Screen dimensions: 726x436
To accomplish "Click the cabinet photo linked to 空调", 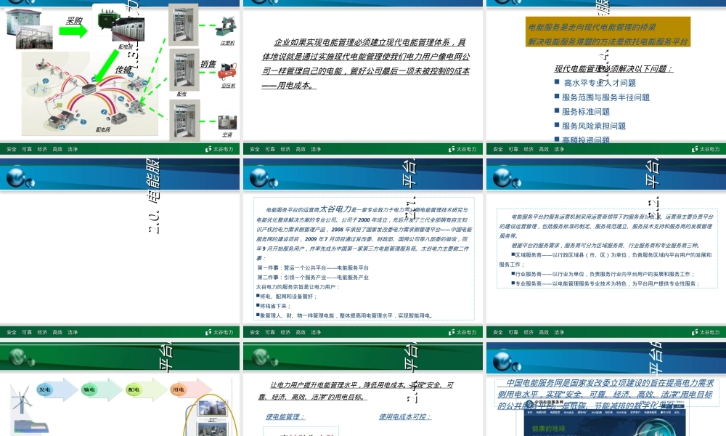I will pos(184,120).
